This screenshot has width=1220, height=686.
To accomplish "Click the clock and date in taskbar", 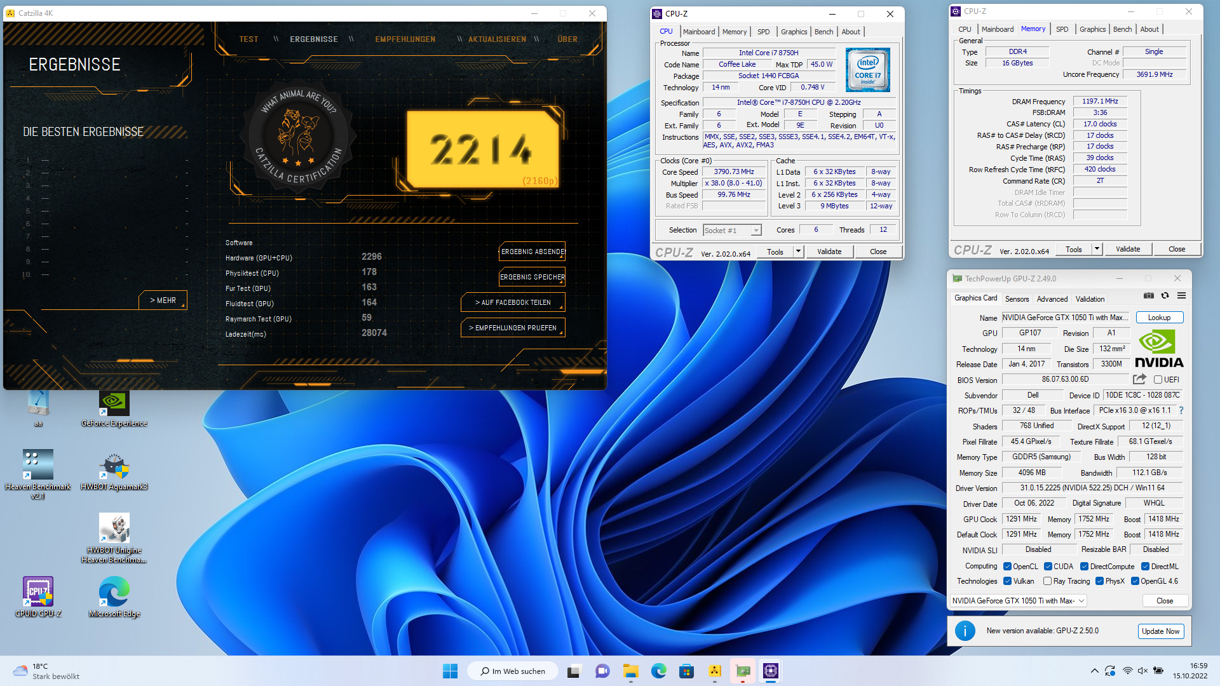I will [1190, 671].
